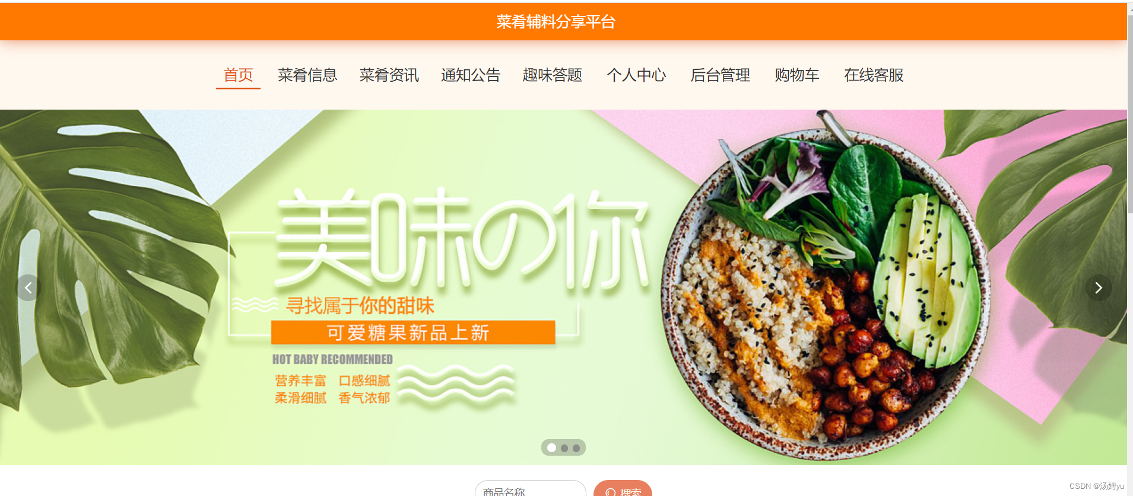Select the second carousel indicator dot
Viewport: 1133px width, 496px height.
click(564, 448)
